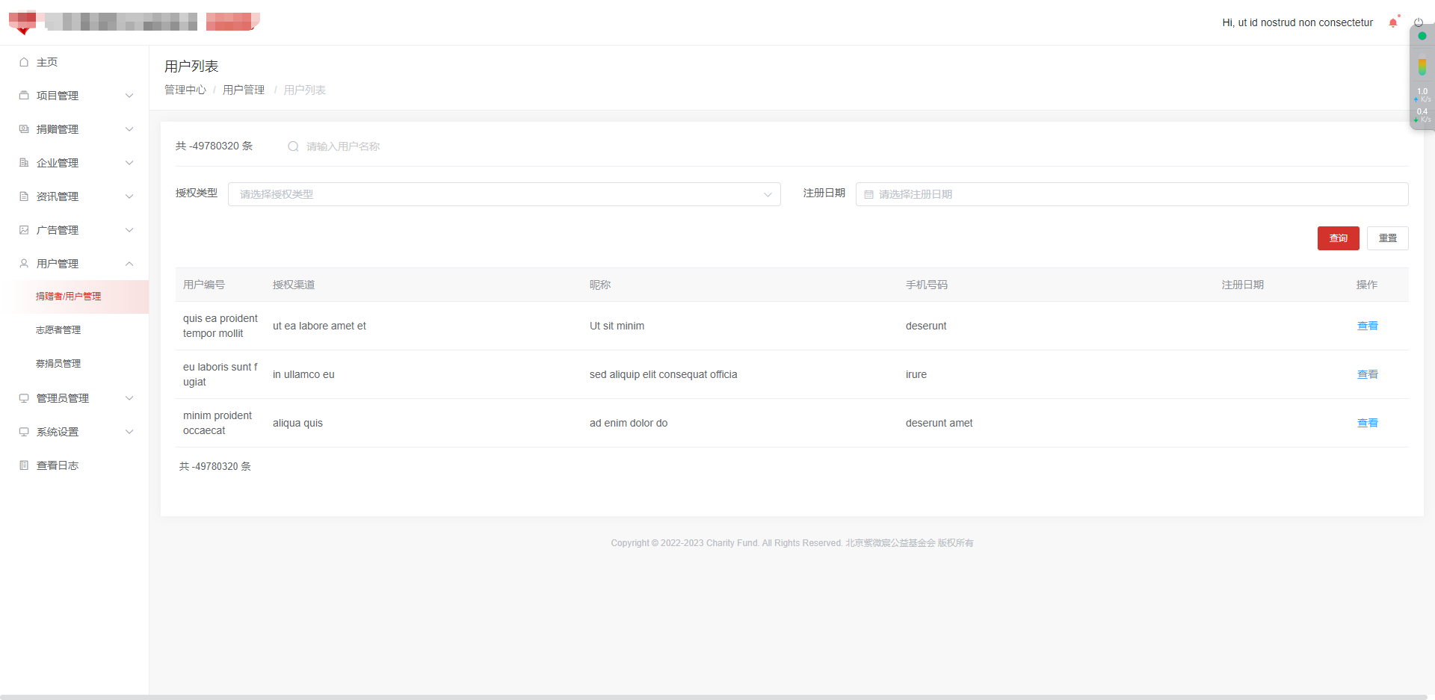Open the 授权类型 dropdown
Screen dimensions: 1435x700
504,194
